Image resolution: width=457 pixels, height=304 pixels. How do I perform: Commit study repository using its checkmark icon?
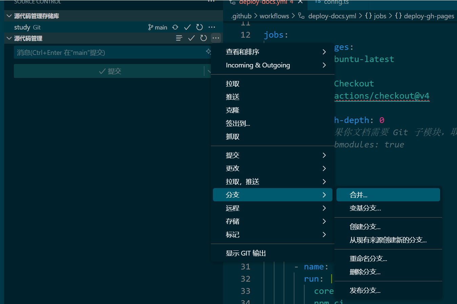coord(187,27)
